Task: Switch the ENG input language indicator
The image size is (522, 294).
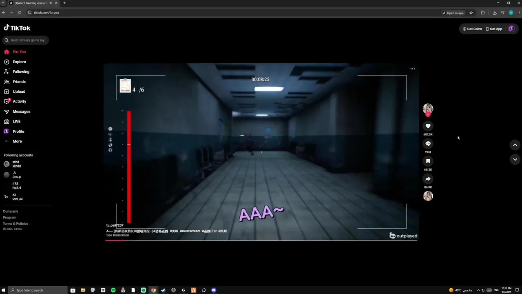Action: (496, 290)
